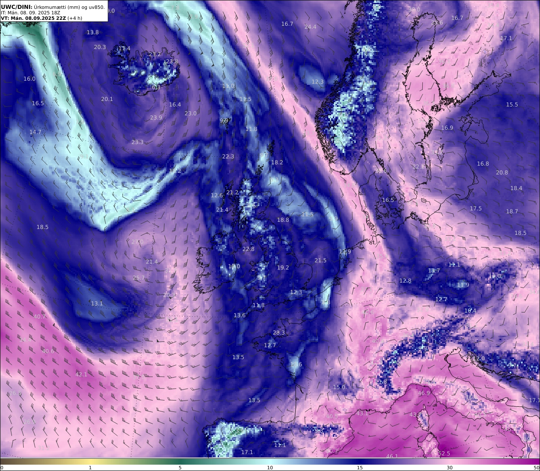Click the 13.6 value southwest of Cornwall
Image resolution: width=540 pixels, height=471 pixels.
click(240, 316)
